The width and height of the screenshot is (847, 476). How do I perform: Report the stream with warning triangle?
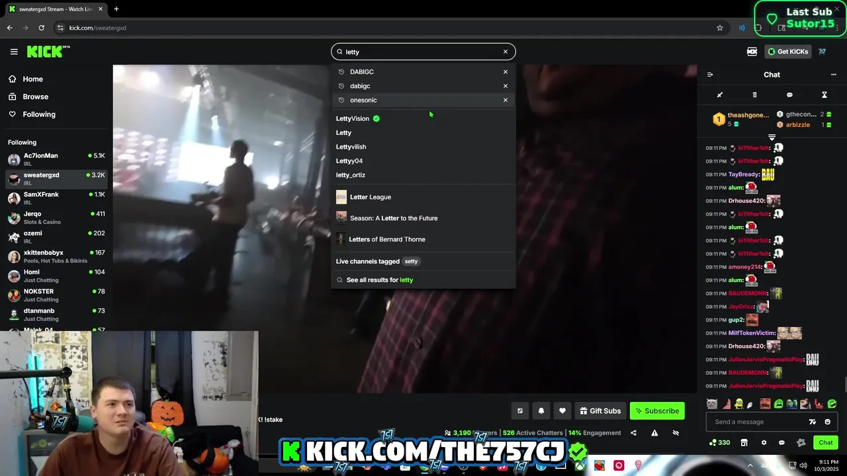pos(654,433)
